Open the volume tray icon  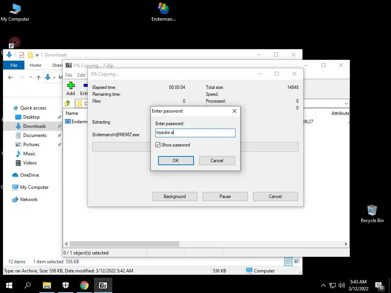[342, 285]
